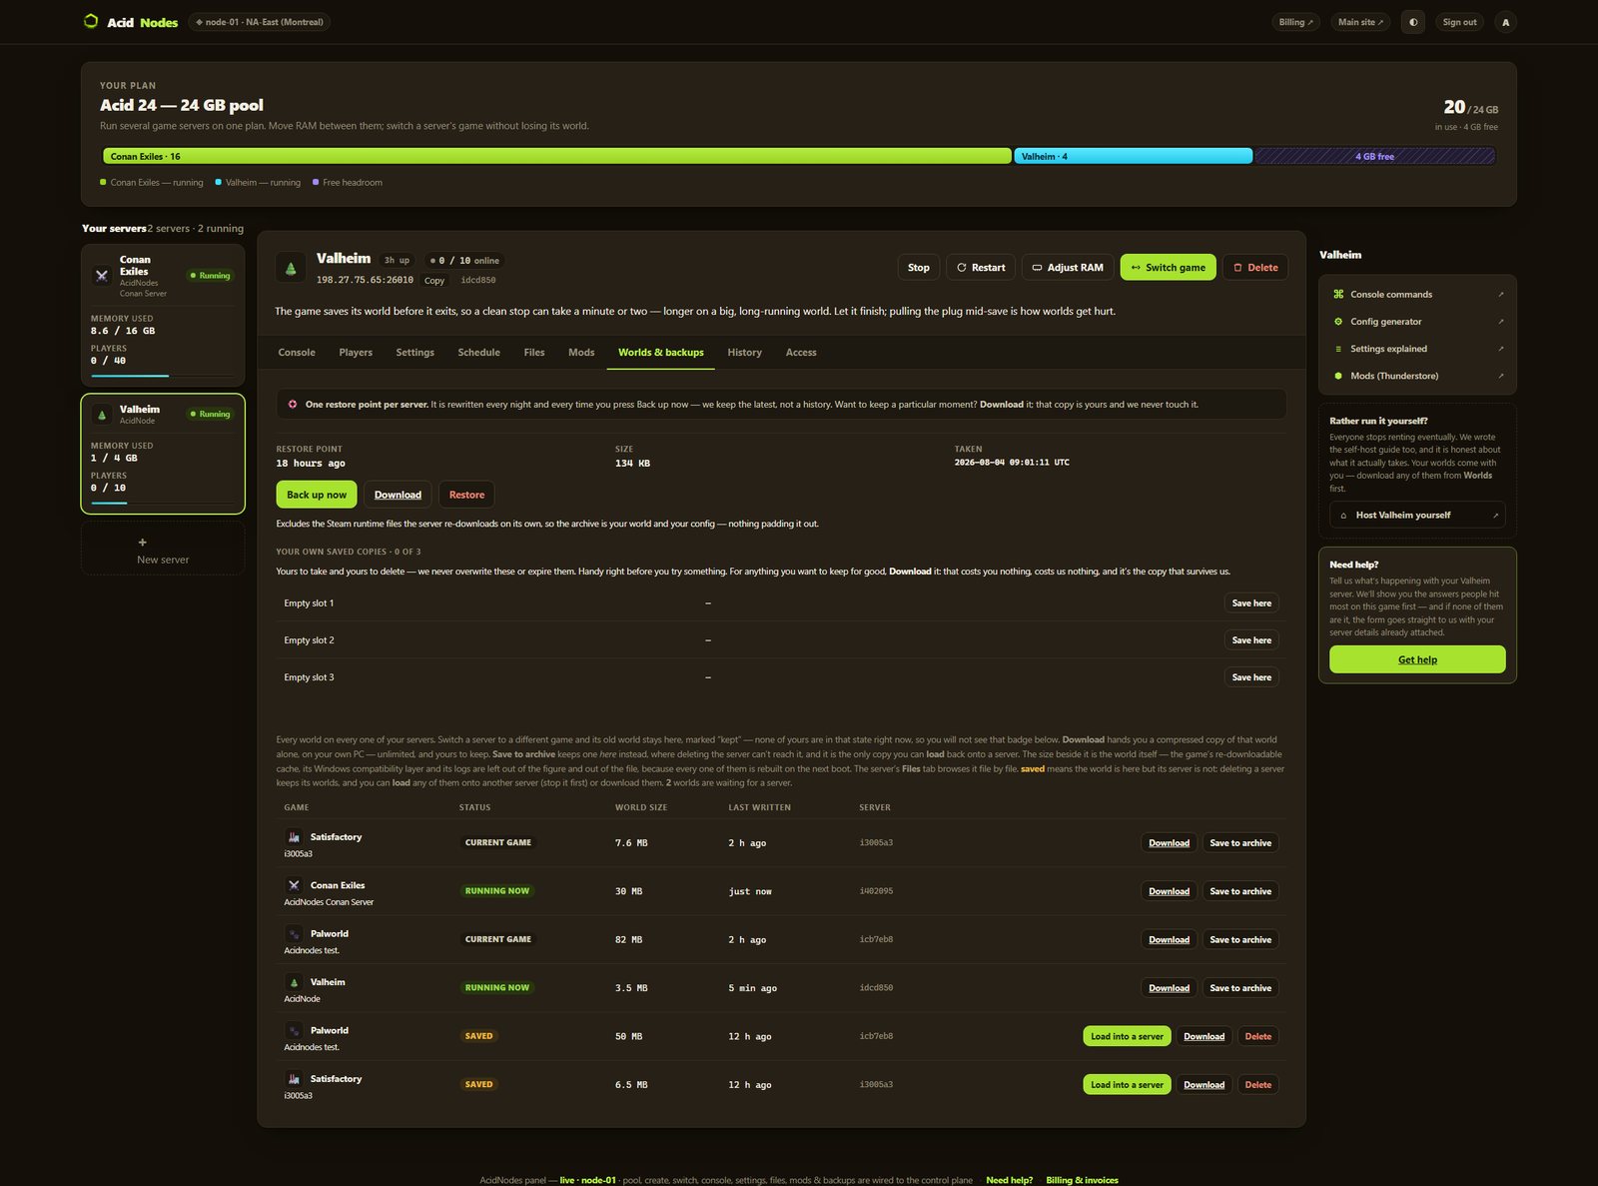The image size is (1598, 1186).
Task: Click Sign out
Action: (1459, 22)
